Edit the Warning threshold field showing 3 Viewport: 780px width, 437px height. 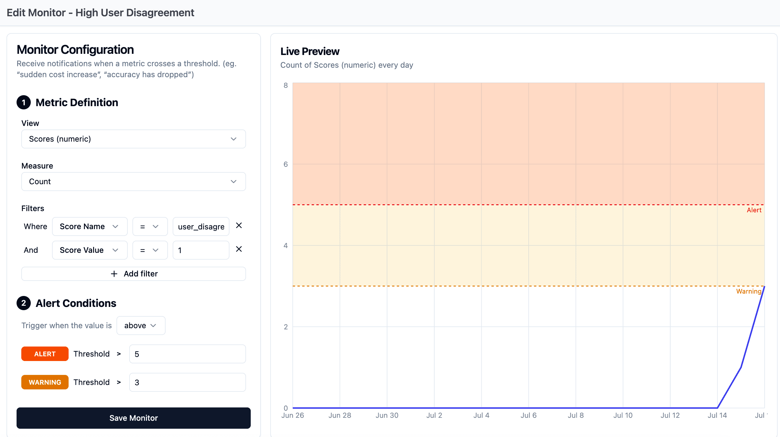click(187, 383)
